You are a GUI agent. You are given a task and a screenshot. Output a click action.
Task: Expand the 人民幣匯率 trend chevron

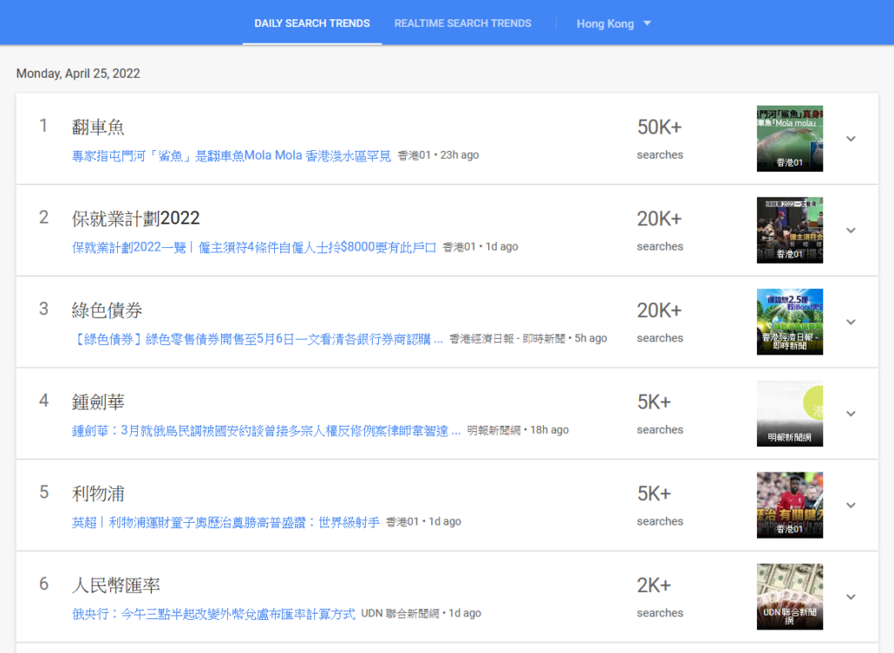point(851,597)
